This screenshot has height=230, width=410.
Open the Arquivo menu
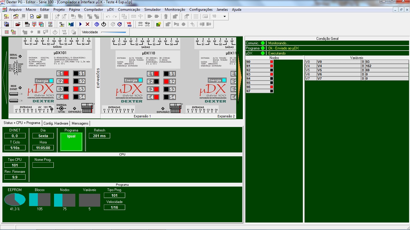click(15, 10)
